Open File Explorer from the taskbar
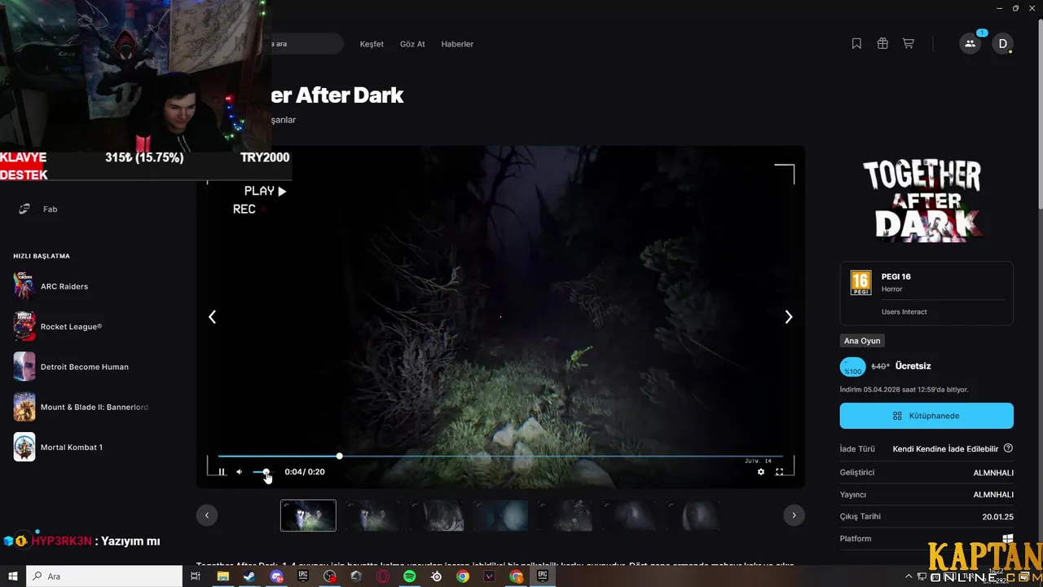This screenshot has width=1043, height=587. [x=222, y=576]
